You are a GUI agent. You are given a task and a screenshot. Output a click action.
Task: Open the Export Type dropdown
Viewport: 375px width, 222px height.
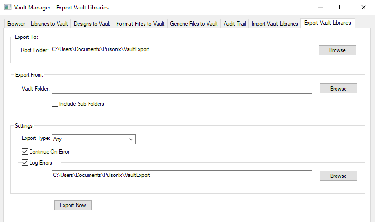(94, 139)
